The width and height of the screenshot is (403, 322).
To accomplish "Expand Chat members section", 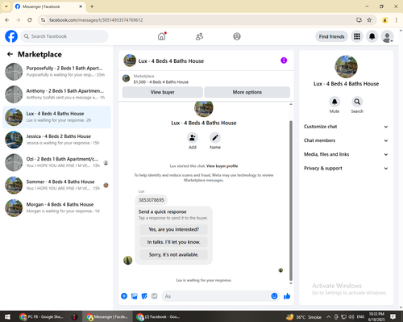I will click(x=346, y=140).
